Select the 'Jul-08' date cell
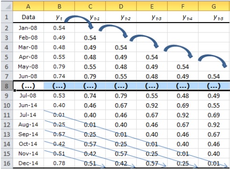 pos(28,96)
